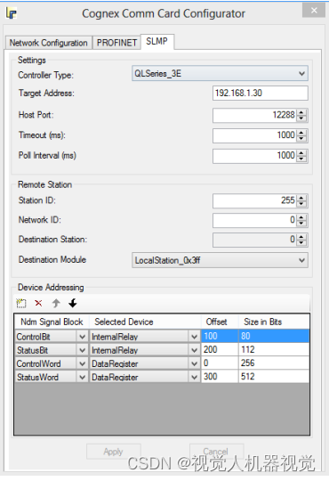Click the Ndm Signal Block column header
Image resolution: width=329 pixels, height=481 pixels.
click(x=52, y=322)
